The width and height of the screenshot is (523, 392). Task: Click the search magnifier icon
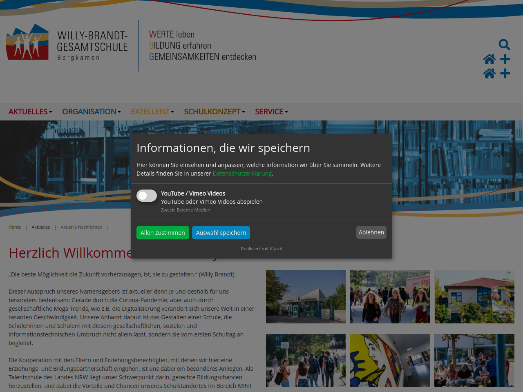[504, 45]
